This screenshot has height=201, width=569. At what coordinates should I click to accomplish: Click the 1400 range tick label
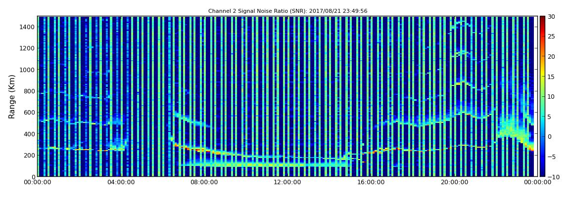(28, 27)
